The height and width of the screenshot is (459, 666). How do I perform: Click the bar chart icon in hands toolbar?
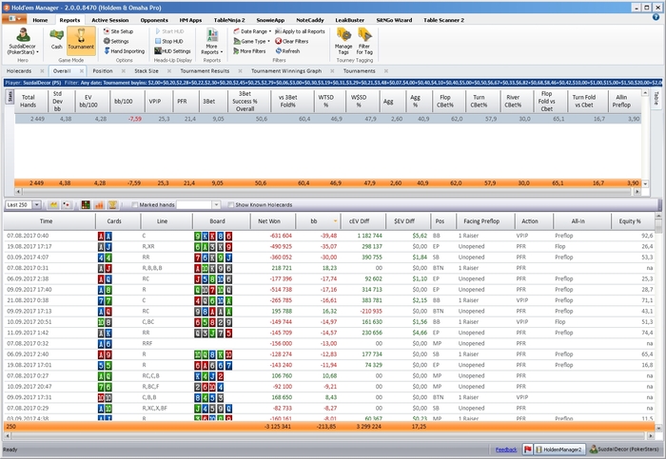[x=99, y=205]
